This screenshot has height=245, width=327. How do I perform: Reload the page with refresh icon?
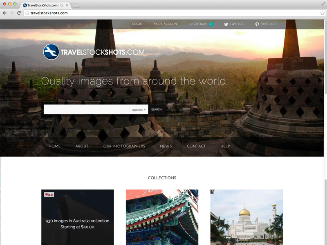coord(19,13)
